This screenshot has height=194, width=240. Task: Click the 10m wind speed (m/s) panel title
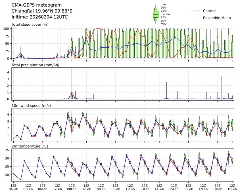pos(31,106)
